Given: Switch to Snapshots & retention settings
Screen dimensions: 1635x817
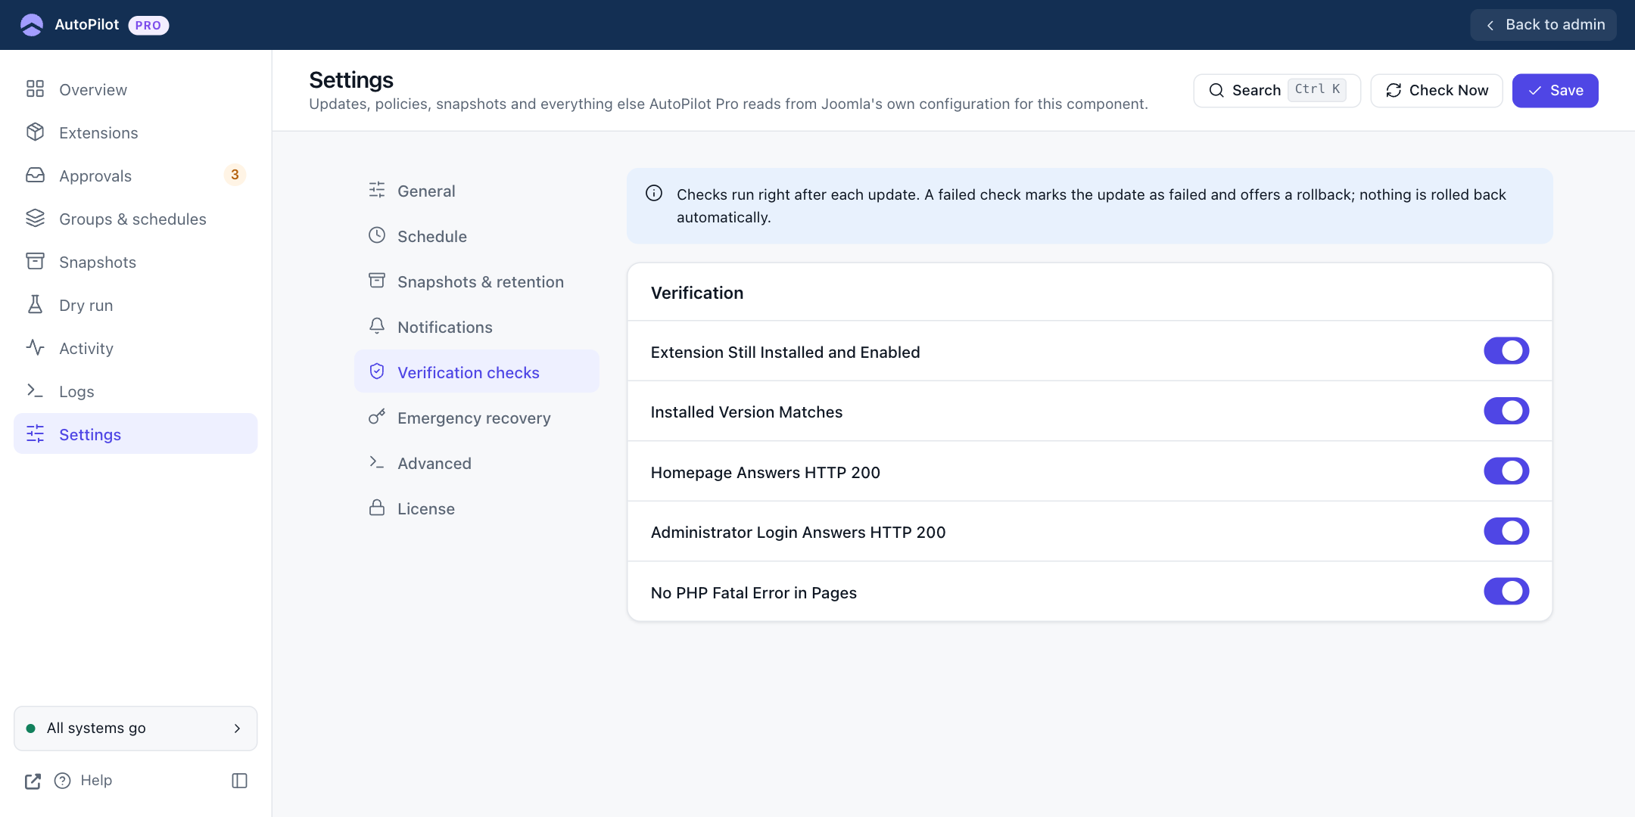Looking at the screenshot, I should point(477,281).
